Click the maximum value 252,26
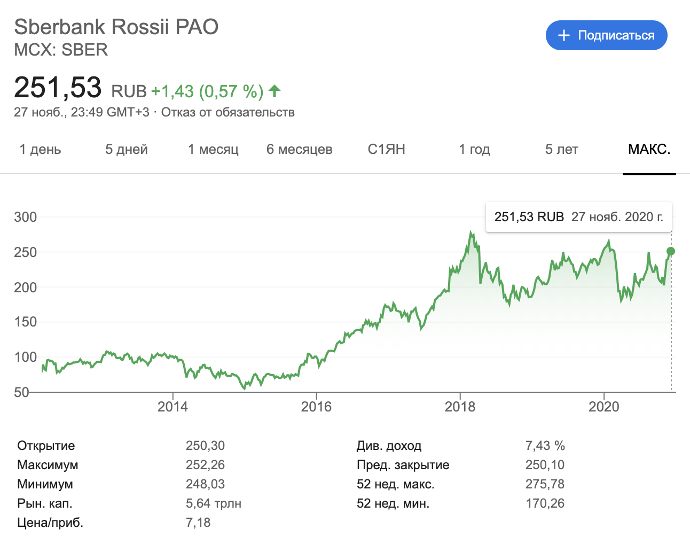The height and width of the screenshot is (544, 690). [205, 465]
